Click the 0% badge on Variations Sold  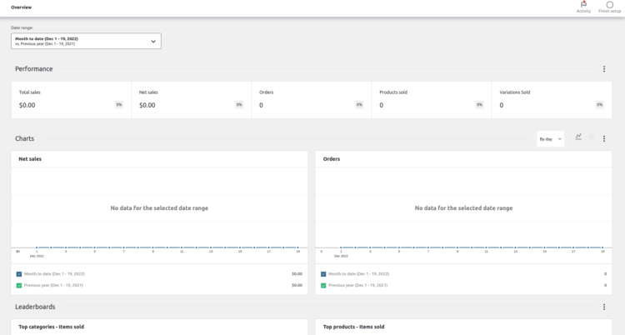pos(599,105)
